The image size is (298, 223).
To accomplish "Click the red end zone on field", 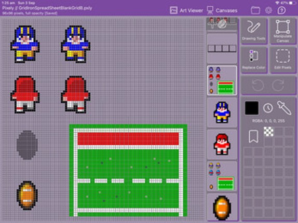I will point(128,139).
